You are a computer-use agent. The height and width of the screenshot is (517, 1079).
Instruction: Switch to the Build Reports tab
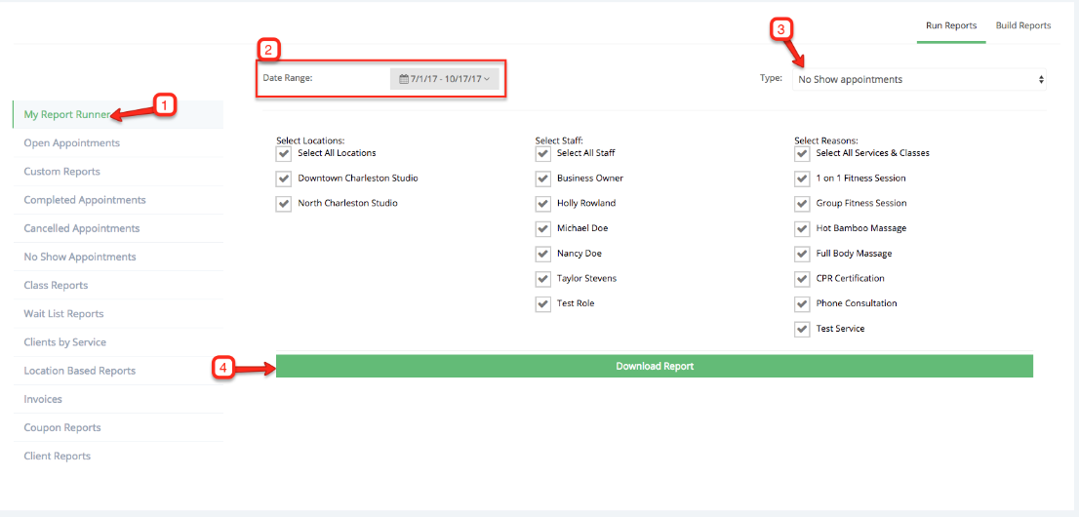1022,25
